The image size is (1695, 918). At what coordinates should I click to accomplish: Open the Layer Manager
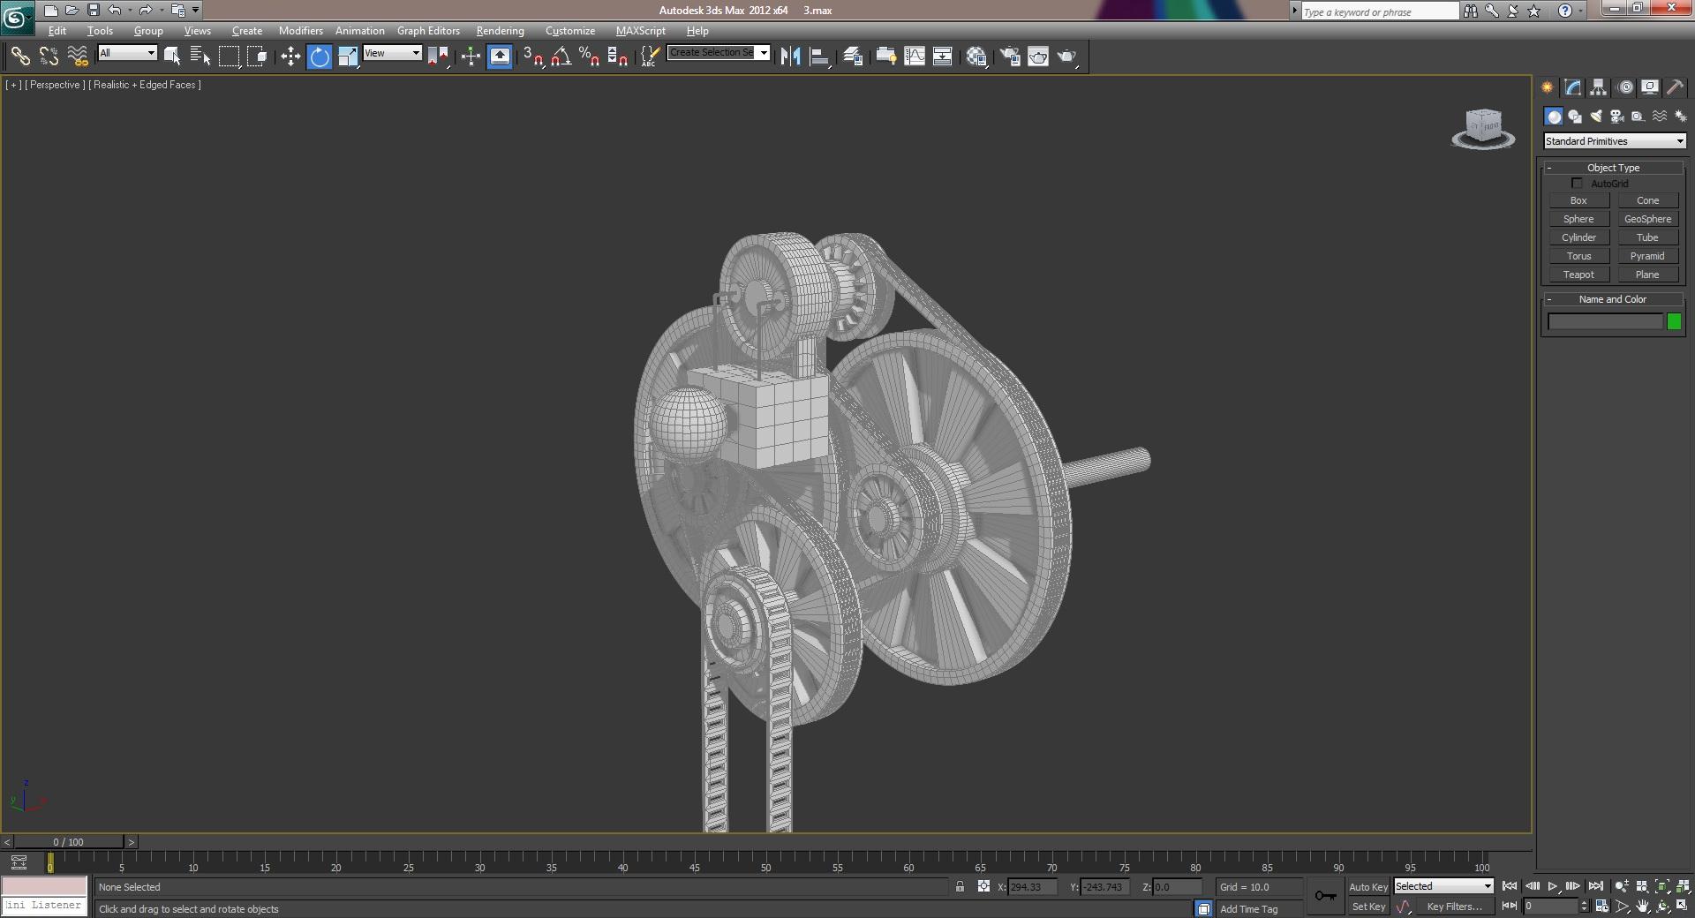(852, 56)
